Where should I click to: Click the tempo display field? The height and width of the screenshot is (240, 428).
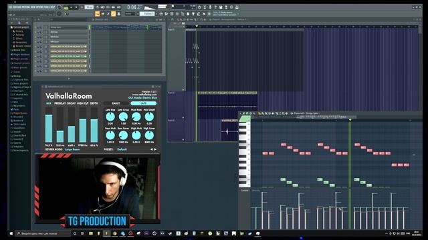89,7
